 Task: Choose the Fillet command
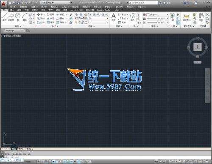[x=60, y=19]
